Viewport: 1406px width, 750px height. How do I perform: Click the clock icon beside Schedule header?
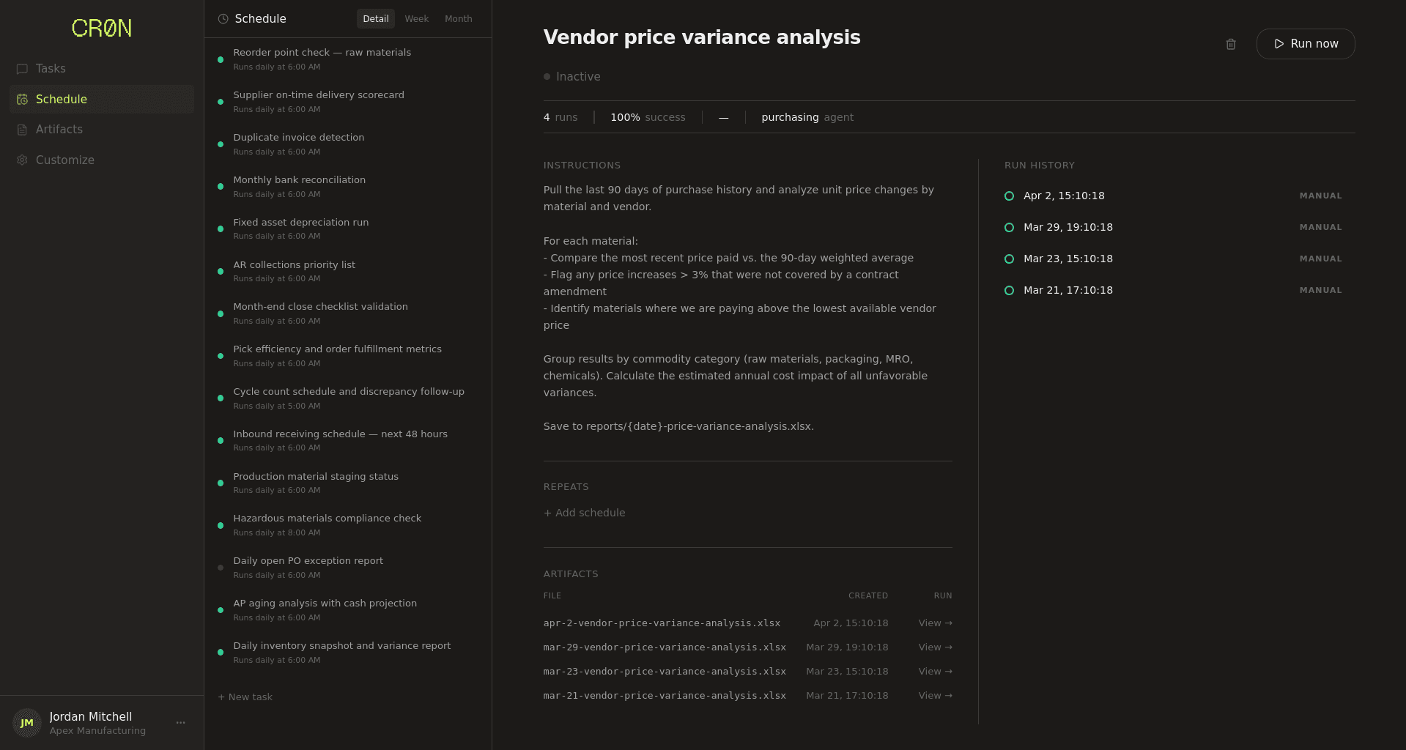pos(223,19)
